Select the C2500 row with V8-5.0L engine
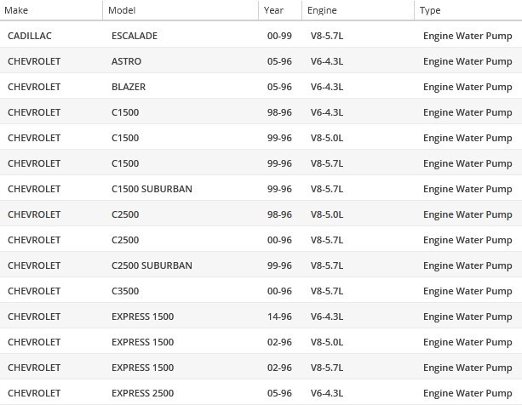Screen dimensions: 522x405 125,214
